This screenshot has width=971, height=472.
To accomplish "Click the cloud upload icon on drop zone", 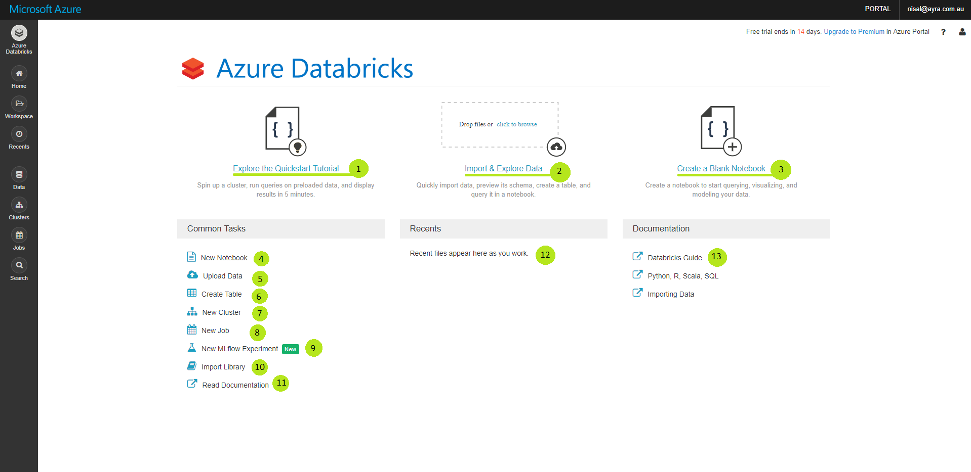I will pyautogui.click(x=556, y=147).
